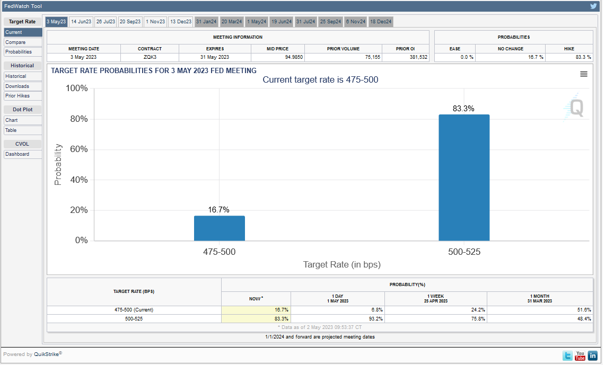This screenshot has height=365, width=605.
Task: Open Prior Hikes in the sidebar
Action: pyautogui.click(x=23, y=96)
